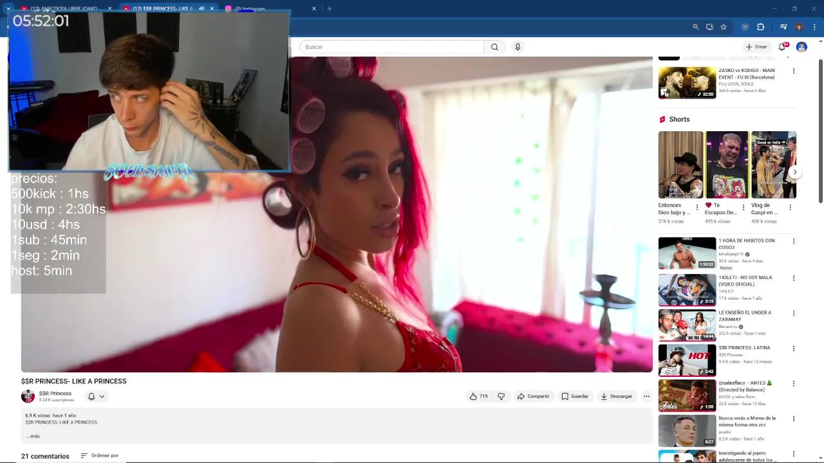Close the $$R PRINCESS browser tab
Viewport: 824px width, 463px height.
click(x=212, y=8)
